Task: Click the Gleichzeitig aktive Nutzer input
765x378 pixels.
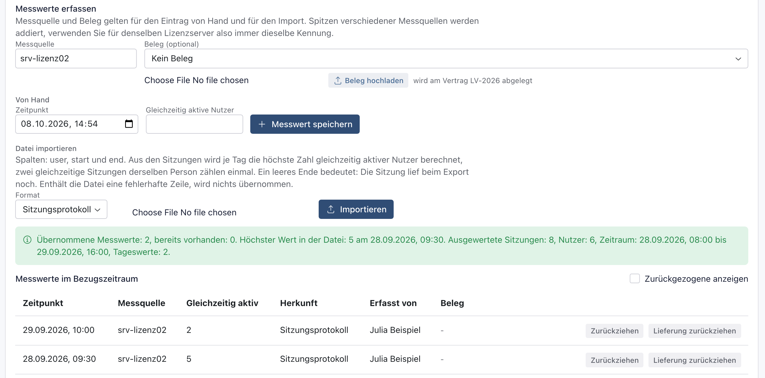Action: pos(195,124)
